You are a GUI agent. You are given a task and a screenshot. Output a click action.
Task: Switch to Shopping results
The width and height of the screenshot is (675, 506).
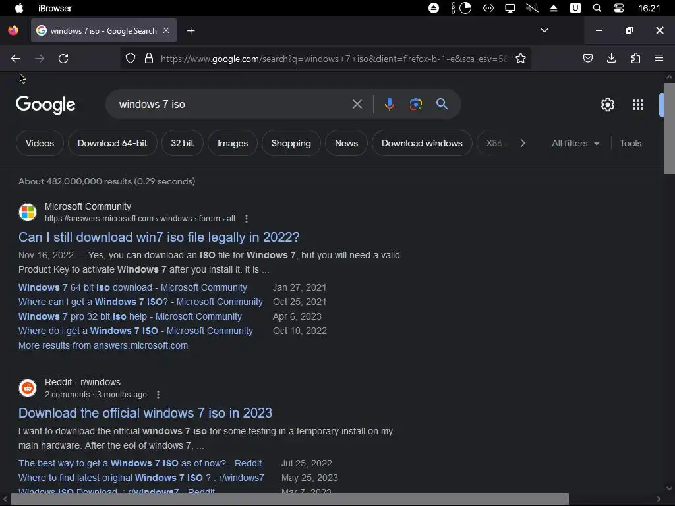[x=291, y=143]
